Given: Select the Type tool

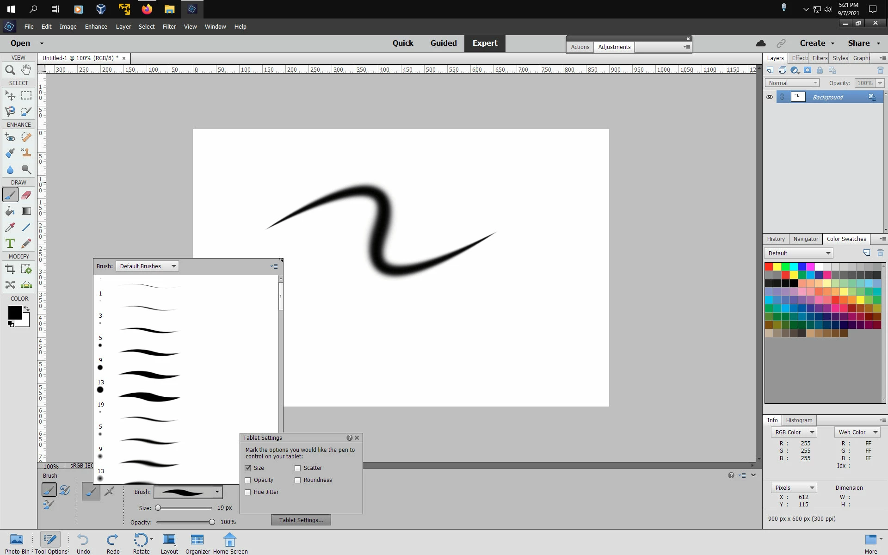Looking at the screenshot, I should (x=10, y=243).
